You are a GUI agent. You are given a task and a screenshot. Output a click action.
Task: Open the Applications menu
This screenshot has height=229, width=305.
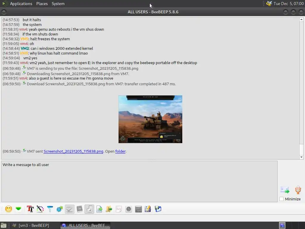[21, 4]
